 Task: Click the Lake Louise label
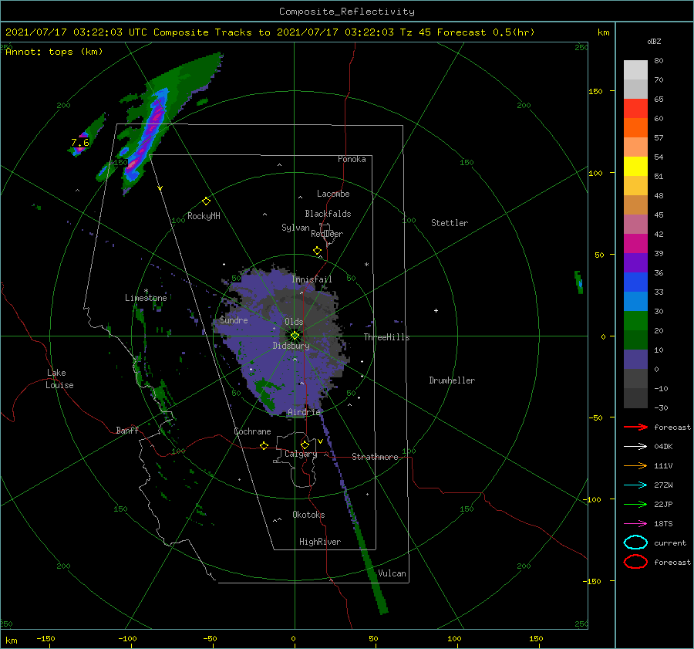59,379
